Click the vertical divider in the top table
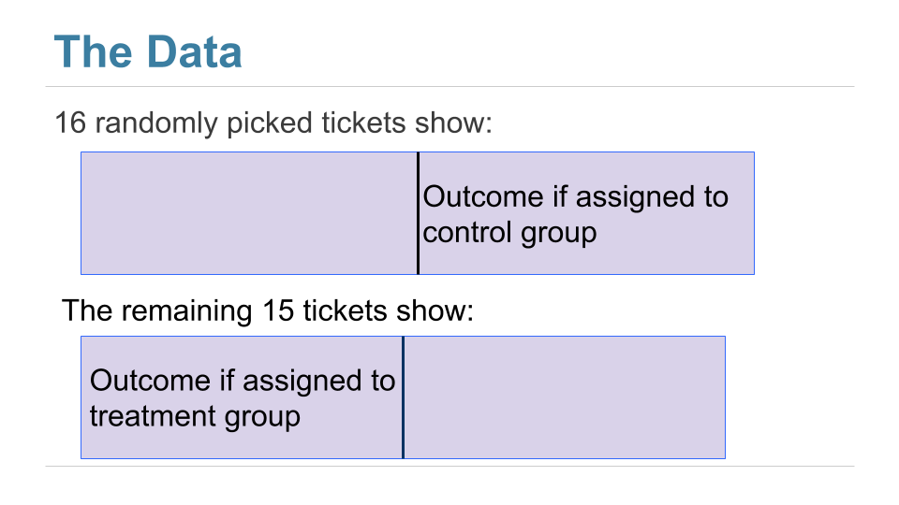The height and width of the screenshot is (505, 899). coord(418,213)
